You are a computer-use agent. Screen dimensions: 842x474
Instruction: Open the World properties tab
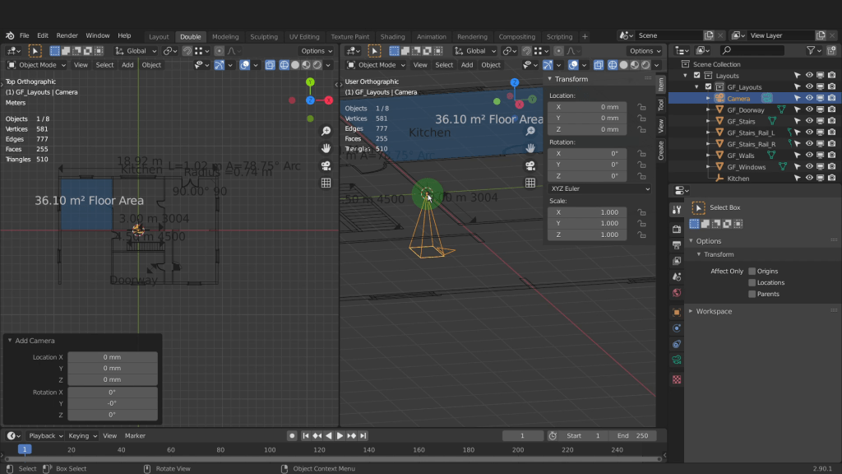pyautogui.click(x=677, y=293)
